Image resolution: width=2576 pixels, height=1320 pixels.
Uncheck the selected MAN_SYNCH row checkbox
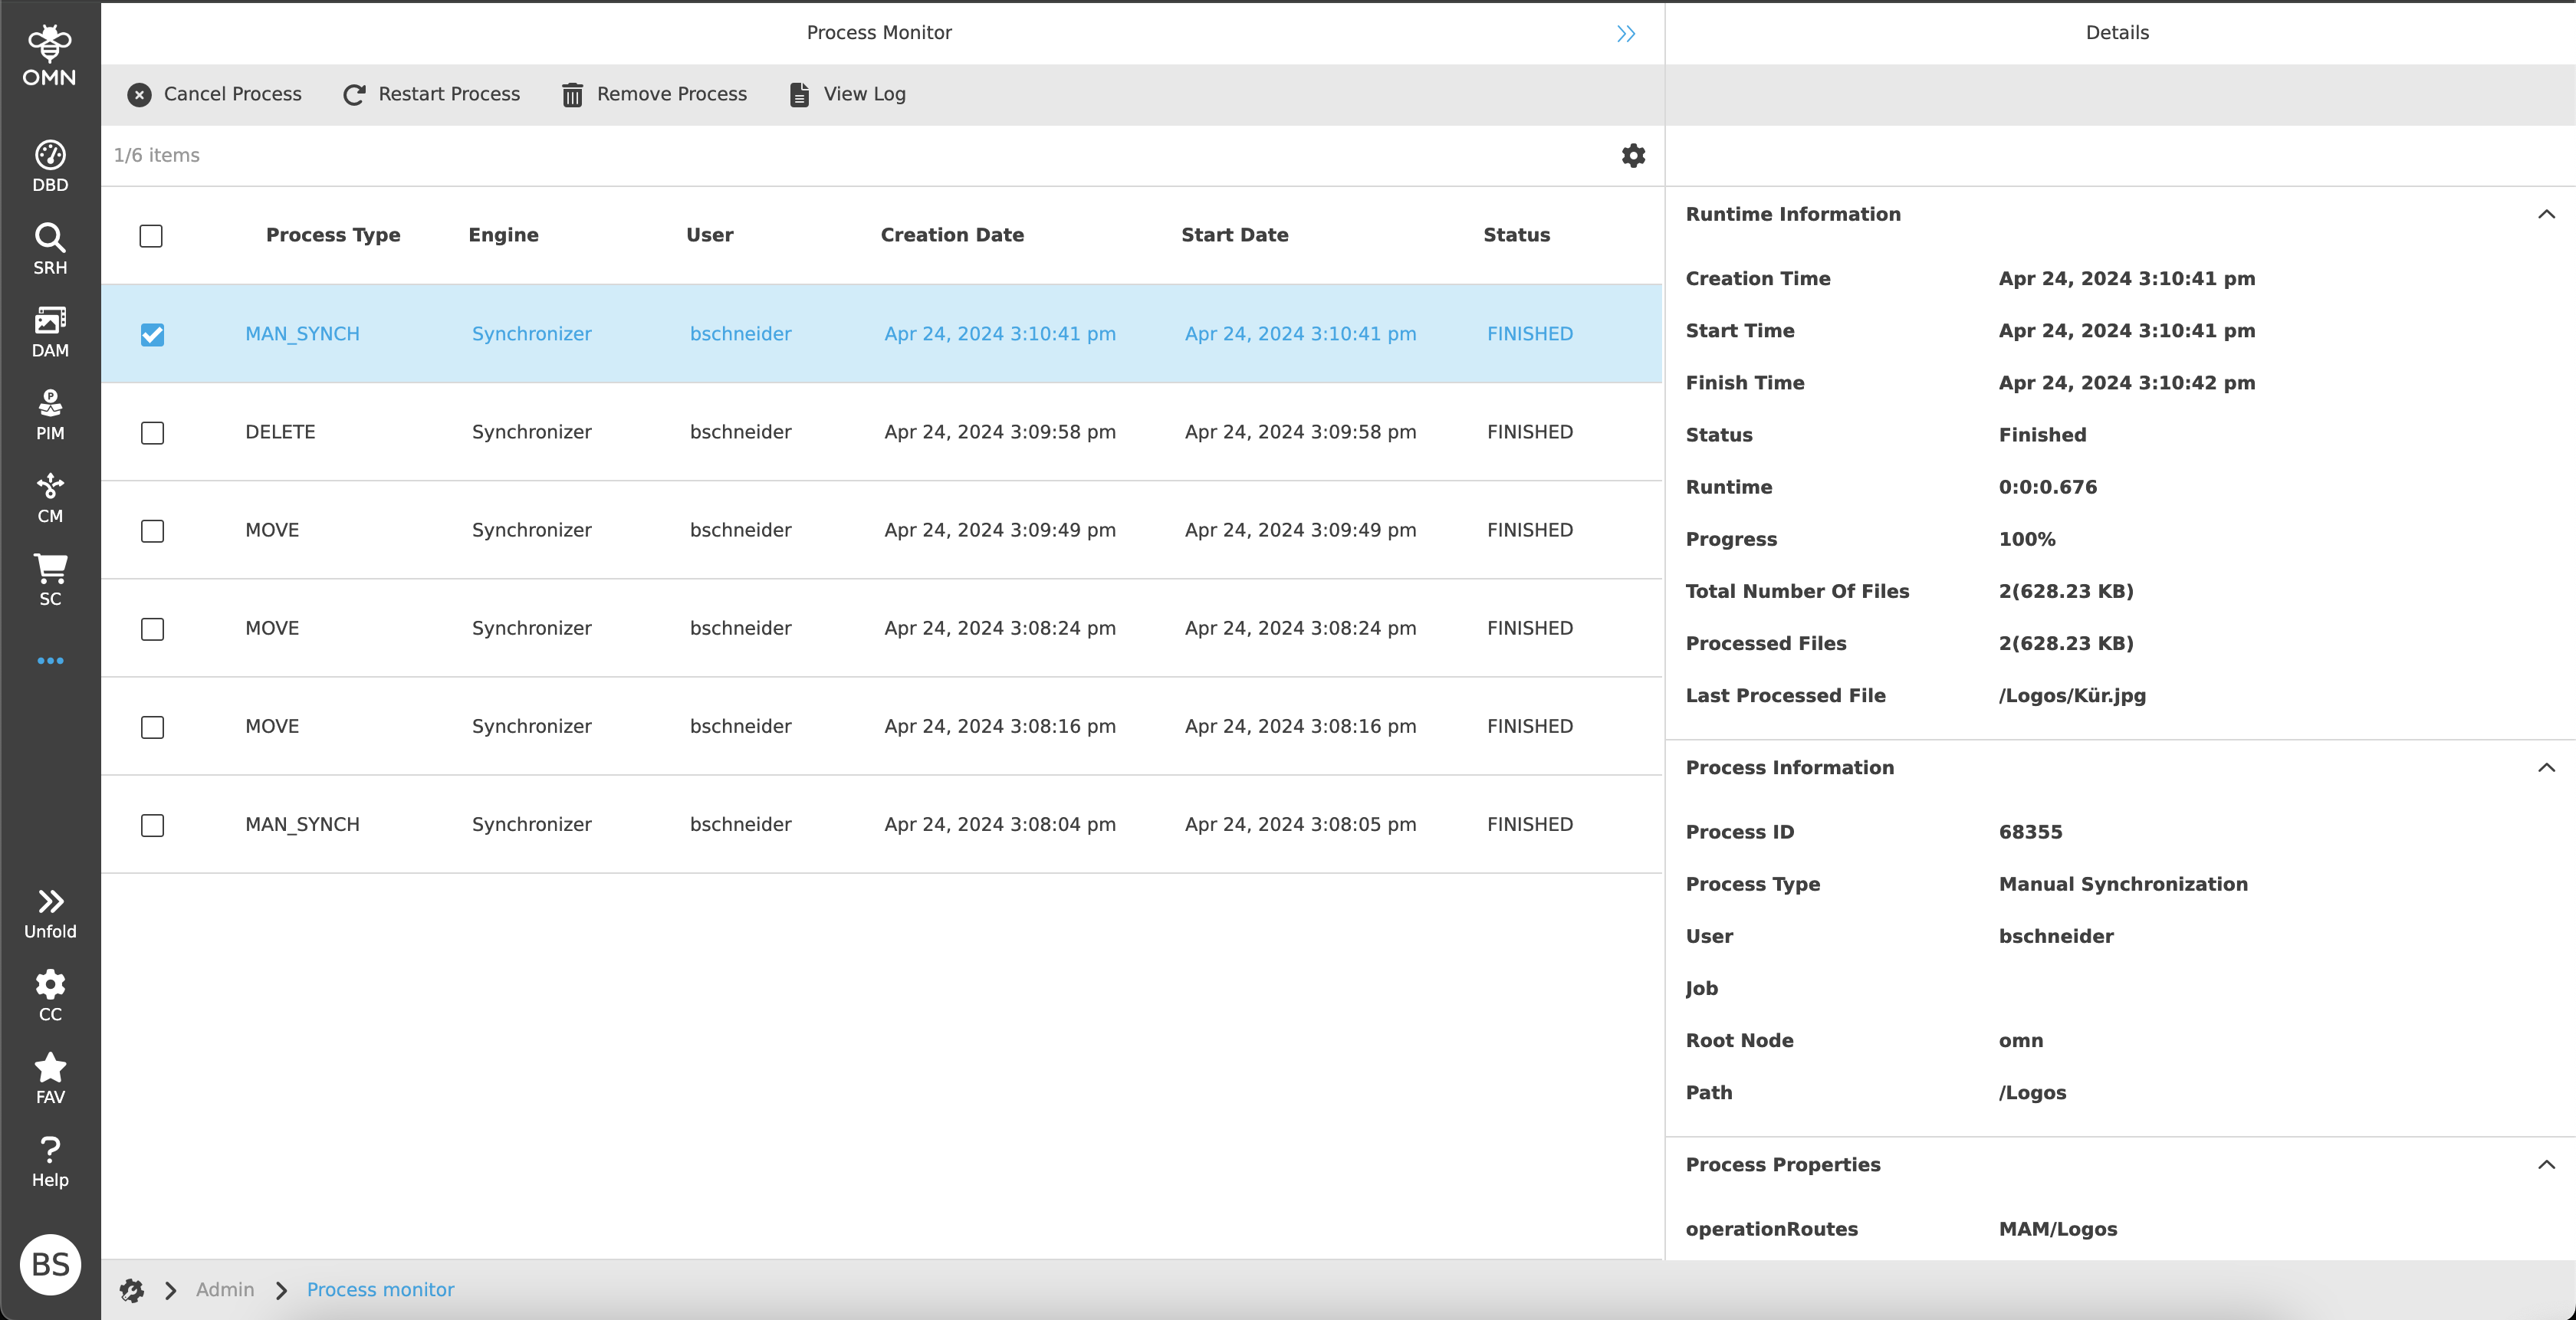coord(152,334)
